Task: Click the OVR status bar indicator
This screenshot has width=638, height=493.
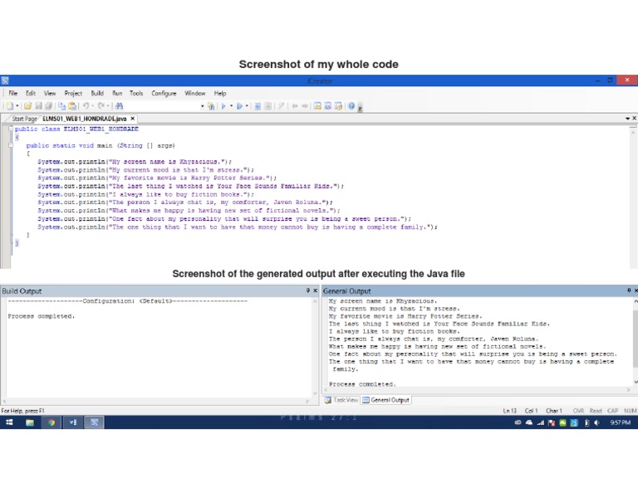Action: tap(578, 411)
